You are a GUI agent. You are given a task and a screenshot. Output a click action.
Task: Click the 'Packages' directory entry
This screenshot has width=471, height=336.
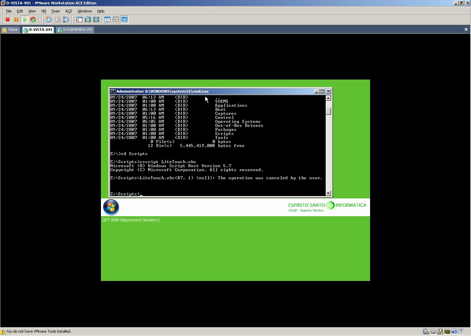tap(226, 130)
